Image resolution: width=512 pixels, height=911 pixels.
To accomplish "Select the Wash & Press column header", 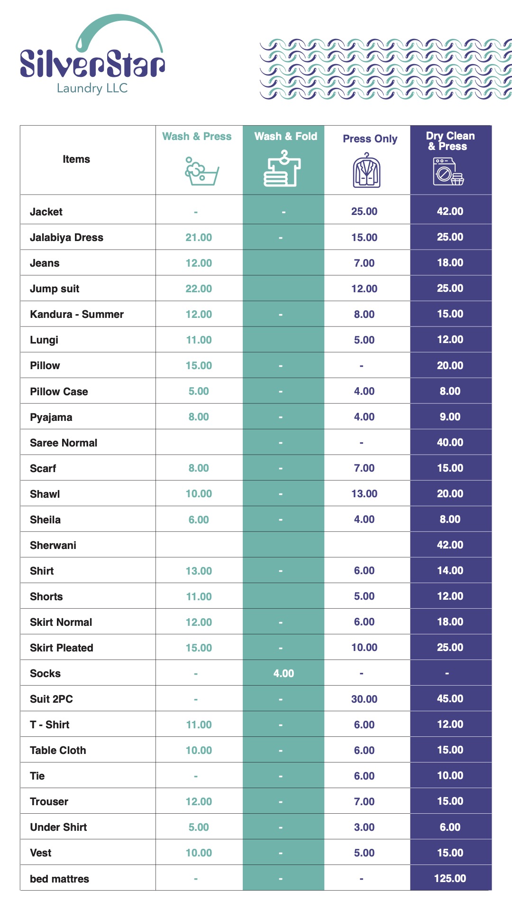I will tap(197, 137).
